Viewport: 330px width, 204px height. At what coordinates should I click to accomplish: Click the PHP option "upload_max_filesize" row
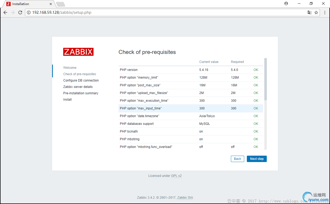coord(191,93)
